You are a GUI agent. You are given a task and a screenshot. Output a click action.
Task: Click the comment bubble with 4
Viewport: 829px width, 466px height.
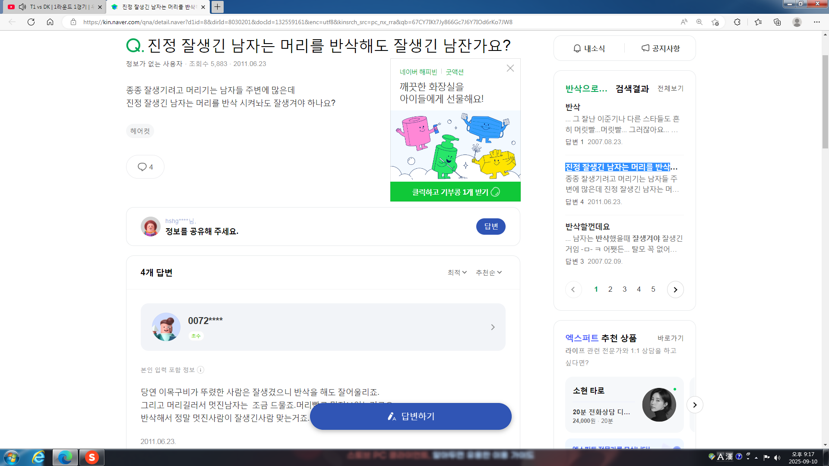click(x=145, y=167)
